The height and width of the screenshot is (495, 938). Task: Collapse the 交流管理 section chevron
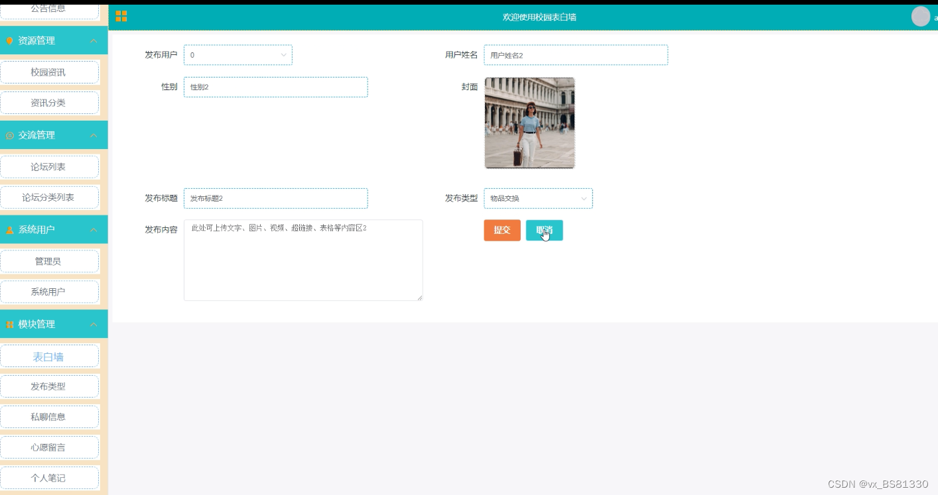click(94, 135)
